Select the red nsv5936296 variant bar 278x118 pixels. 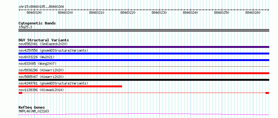[x=144, y=73]
